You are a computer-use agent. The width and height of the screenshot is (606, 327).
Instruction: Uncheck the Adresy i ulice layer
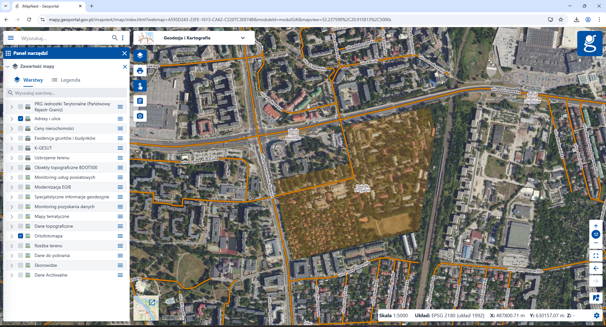(x=21, y=119)
